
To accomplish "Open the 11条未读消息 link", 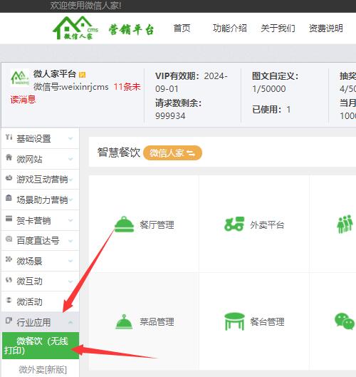I will (x=127, y=86).
